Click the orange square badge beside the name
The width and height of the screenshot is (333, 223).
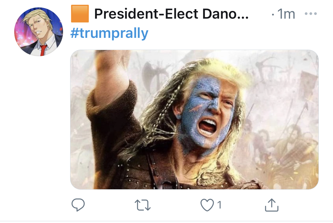[80, 14]
